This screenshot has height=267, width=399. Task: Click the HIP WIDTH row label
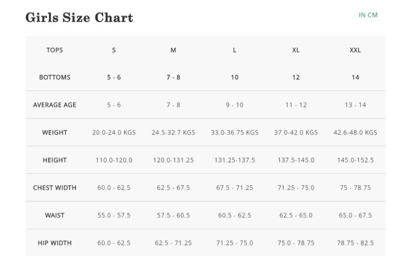coord(55,243)
